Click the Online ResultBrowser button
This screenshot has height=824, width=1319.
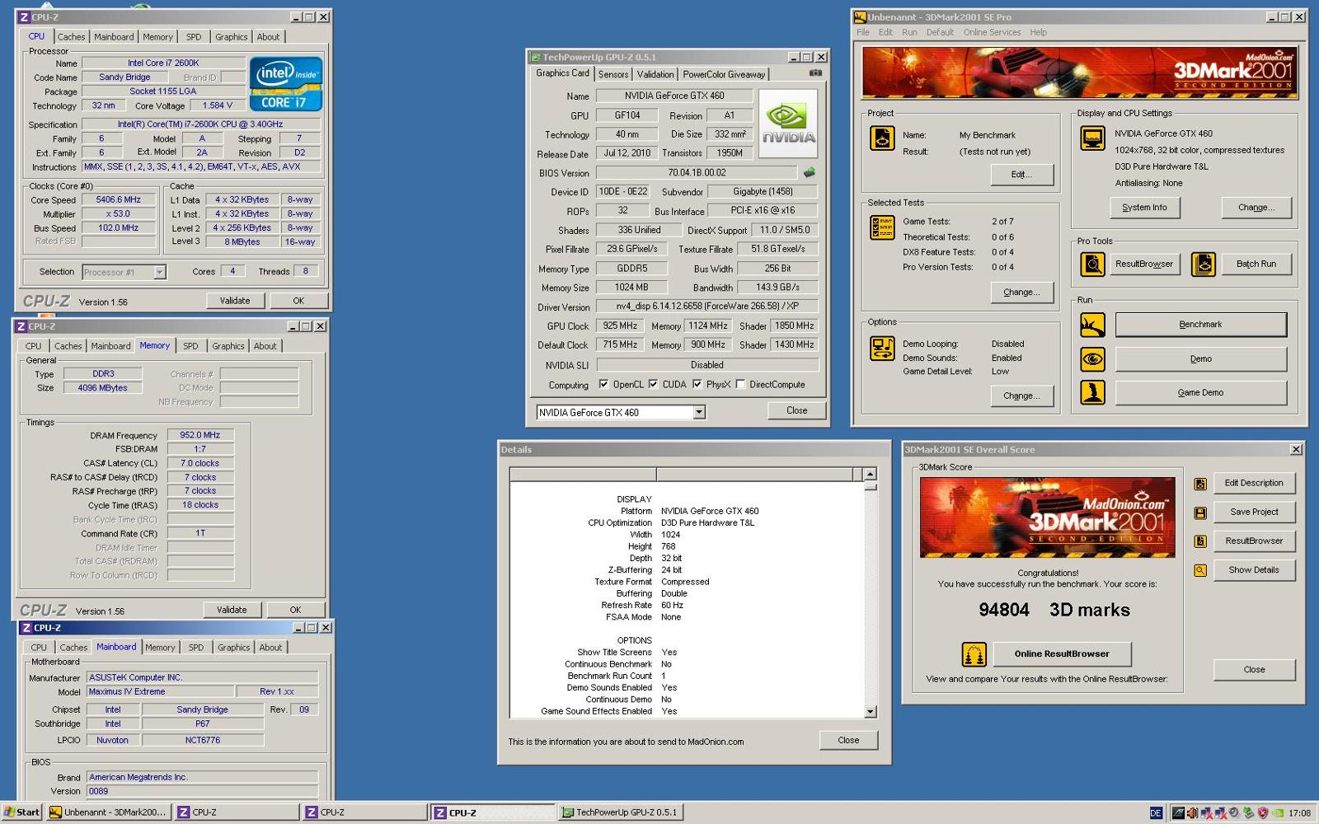click(x=1062, y=654)
